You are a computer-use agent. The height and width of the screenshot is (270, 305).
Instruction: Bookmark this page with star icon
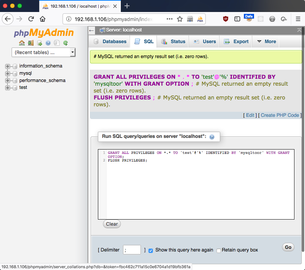[x=180, y=19]
